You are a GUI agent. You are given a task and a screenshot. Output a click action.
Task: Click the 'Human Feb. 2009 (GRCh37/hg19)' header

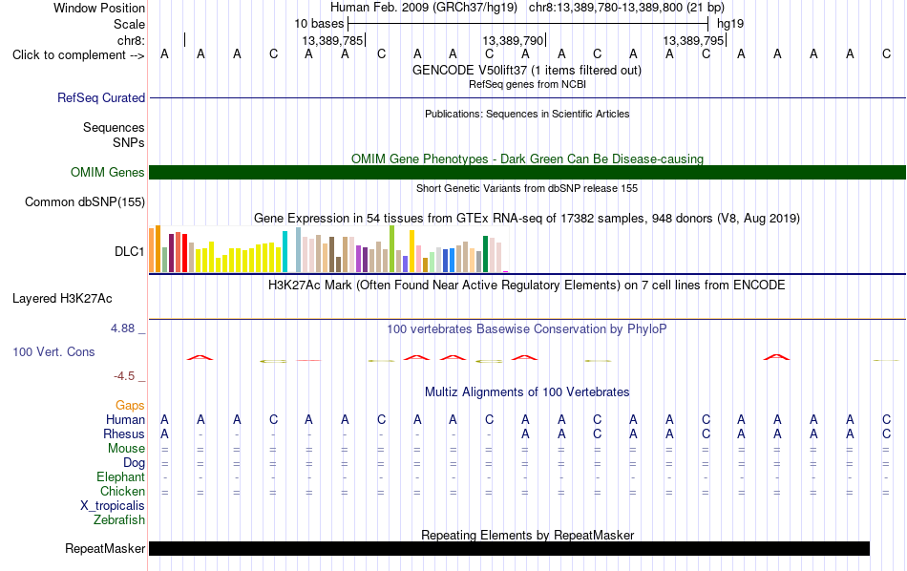tap(423, 8)
